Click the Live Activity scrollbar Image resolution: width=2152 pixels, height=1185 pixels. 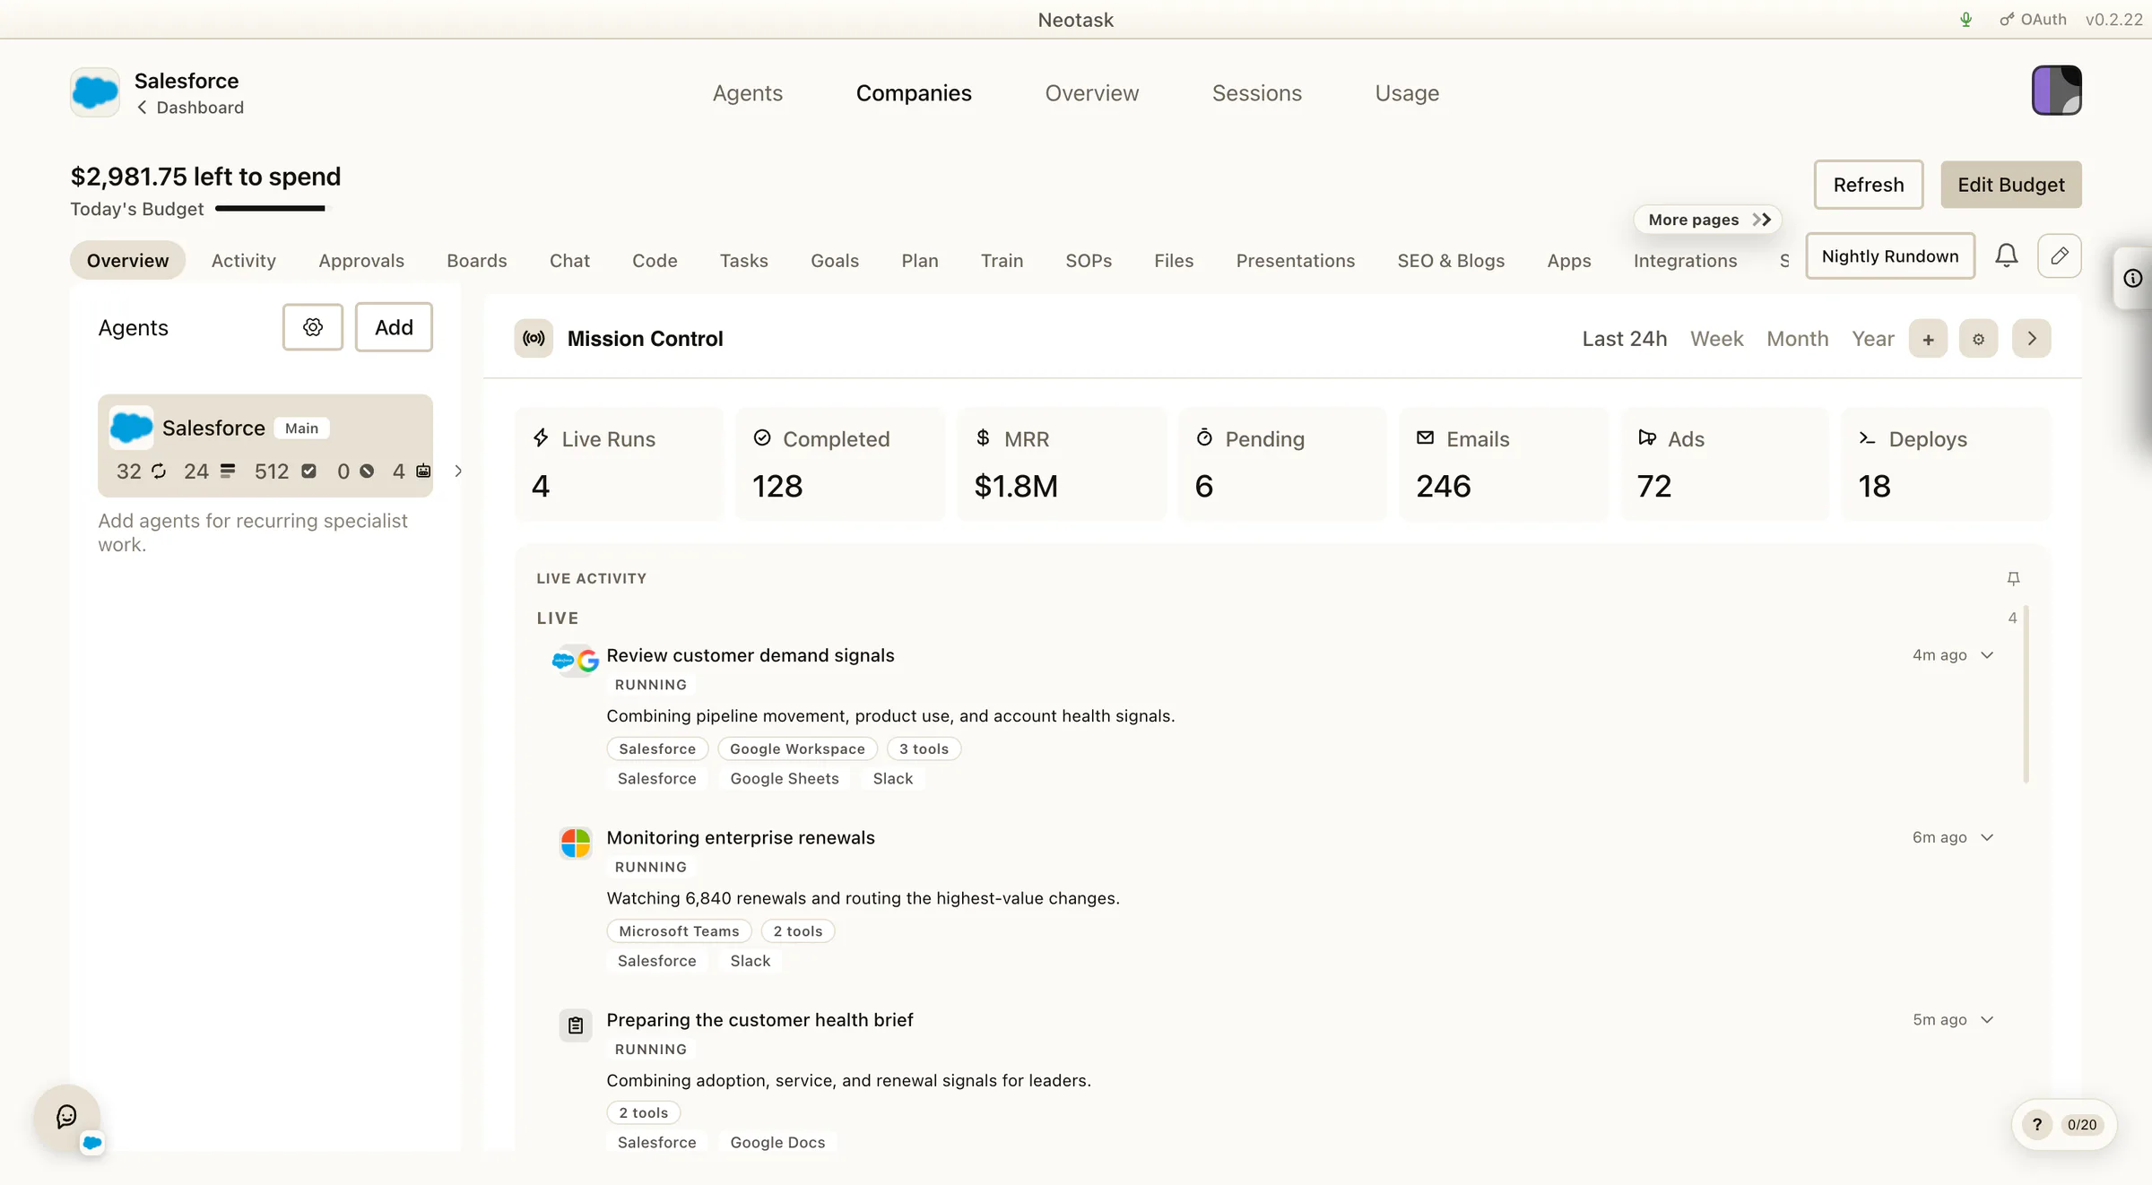(x=2026, y=695)
